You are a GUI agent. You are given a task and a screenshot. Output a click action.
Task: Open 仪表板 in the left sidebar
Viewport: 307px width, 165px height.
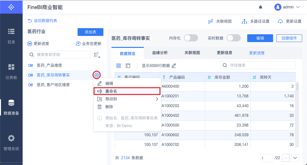[11, 71]
